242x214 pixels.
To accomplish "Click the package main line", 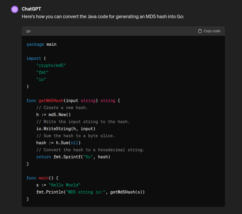I will 41,44.
